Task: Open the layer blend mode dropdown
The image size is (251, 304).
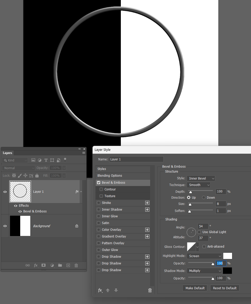Action: click(x=18, y=168)
